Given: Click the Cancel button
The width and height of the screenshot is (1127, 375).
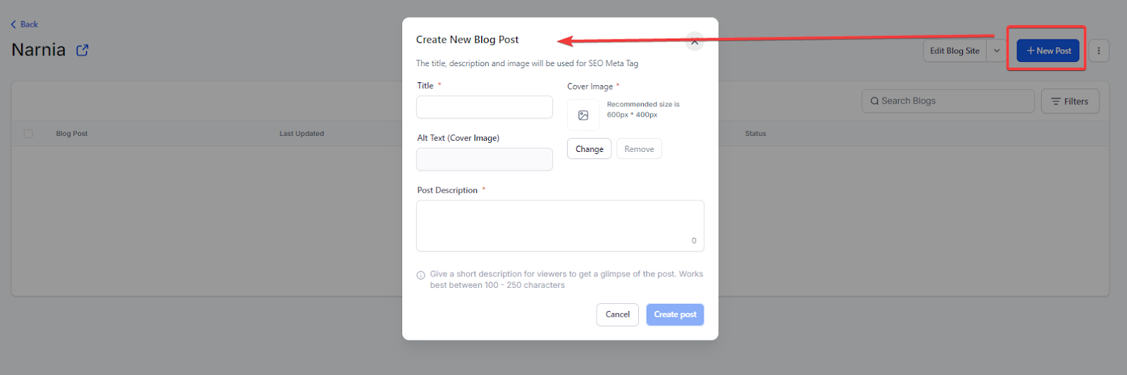Looking at the screenshot, I should coord(617,314).
